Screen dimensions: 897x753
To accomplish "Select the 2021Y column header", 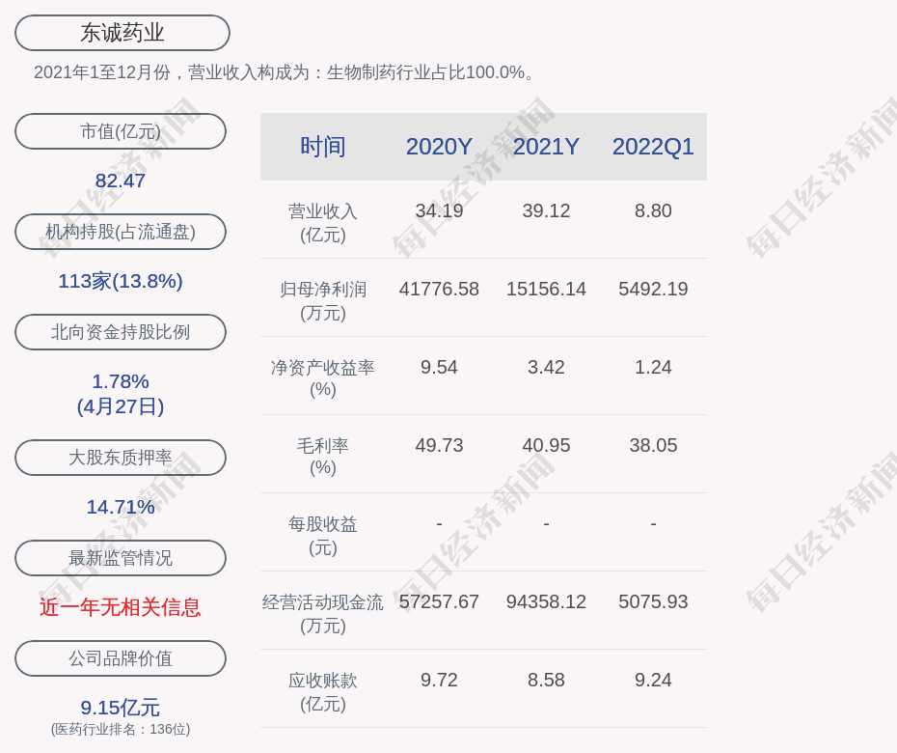I will pyautogui.click(x=546, y=147).
